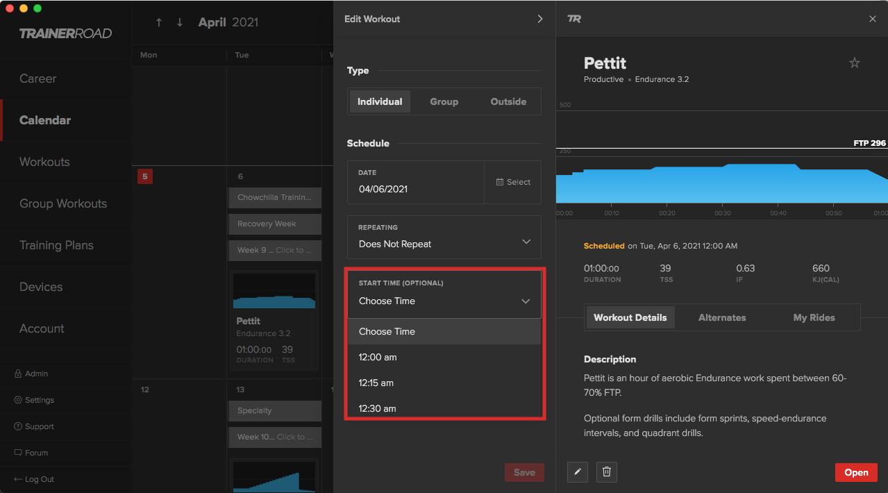Open Chowchilla Training event on April 6
The height and width of the screenshot is (493, 888).
[x=275, y=197]
